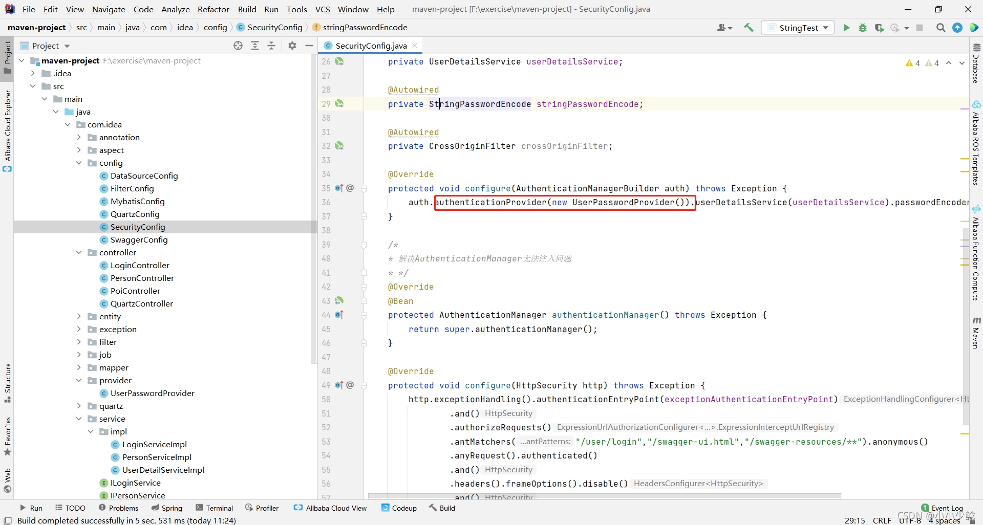
Task: Open the Web side tab
Action: [x=7, y=480]
